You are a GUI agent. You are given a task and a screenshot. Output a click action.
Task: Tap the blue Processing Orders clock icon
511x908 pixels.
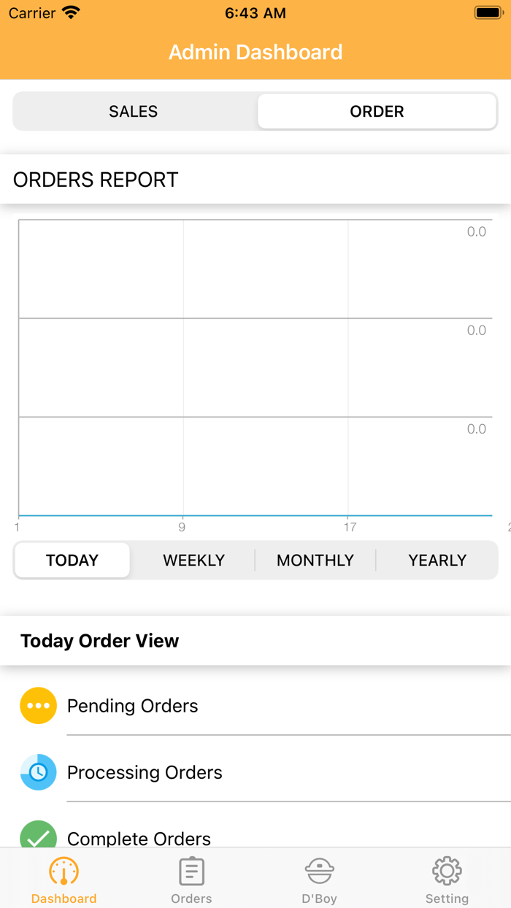coord(38,772)
